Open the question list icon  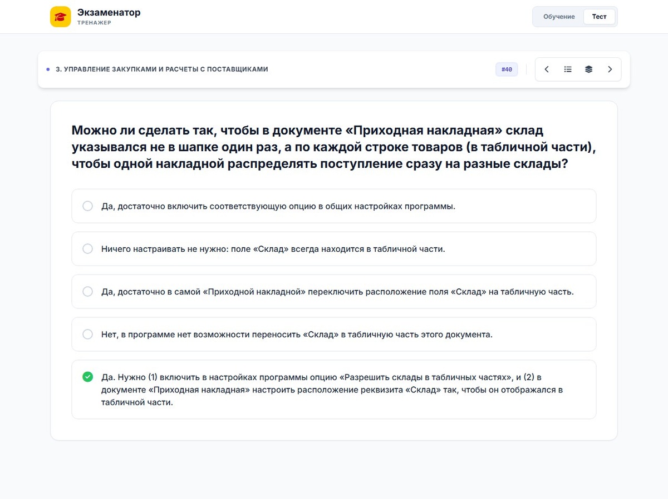point(568,69)
